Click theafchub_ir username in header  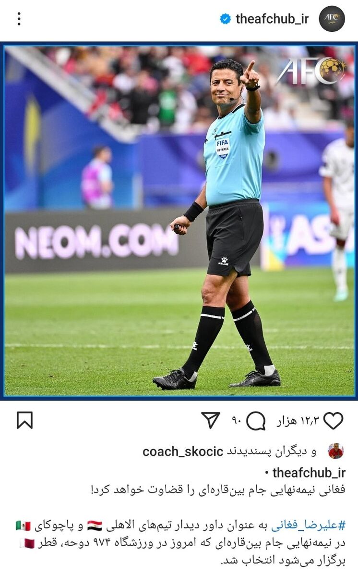coord(272,19)
